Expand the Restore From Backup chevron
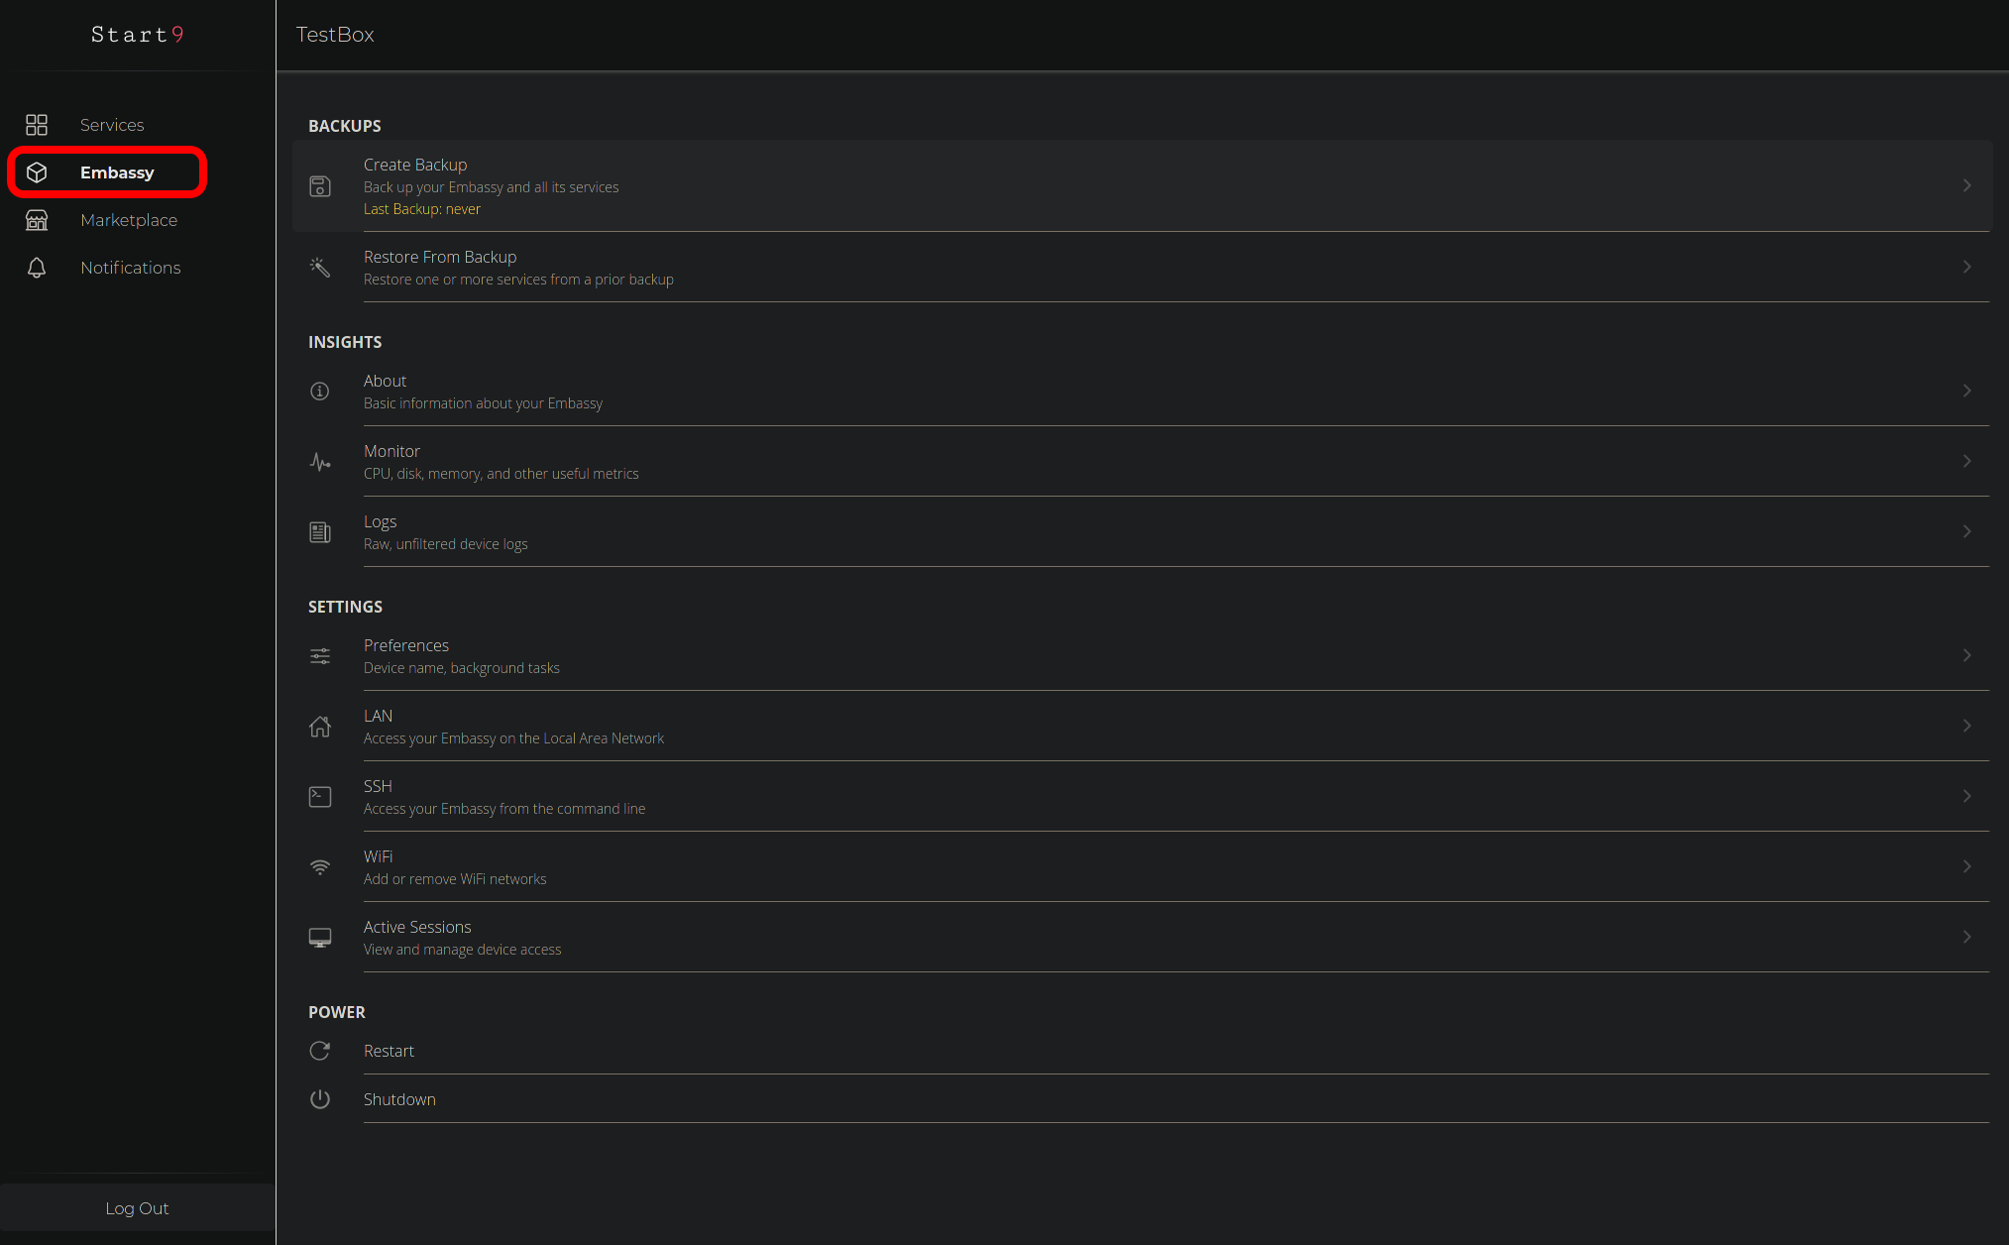The image size is (2009, 1245). (x=1966, y=268)
